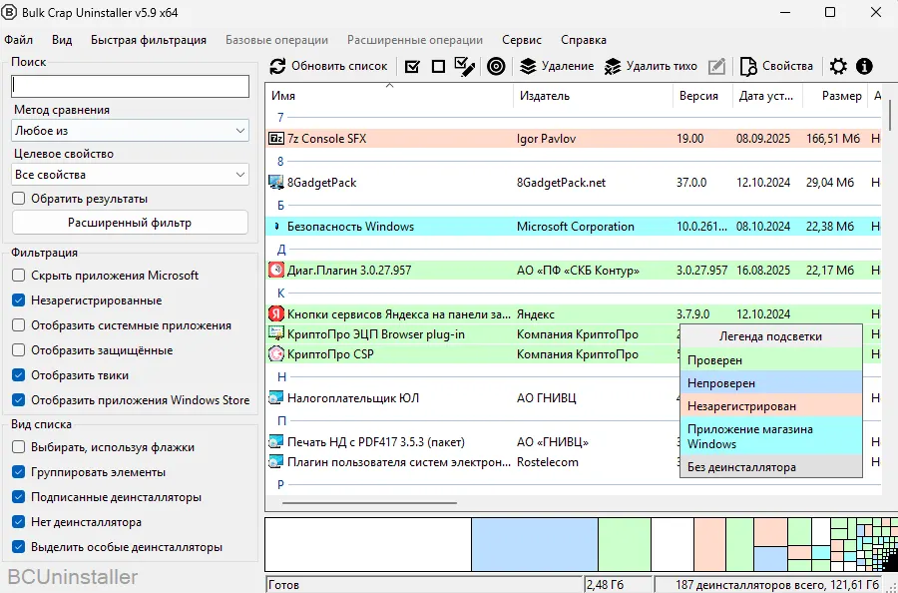Screen dimensions: 898x593
Task: Click the Свойства toolbar button
Action: [x=776, y=67]
